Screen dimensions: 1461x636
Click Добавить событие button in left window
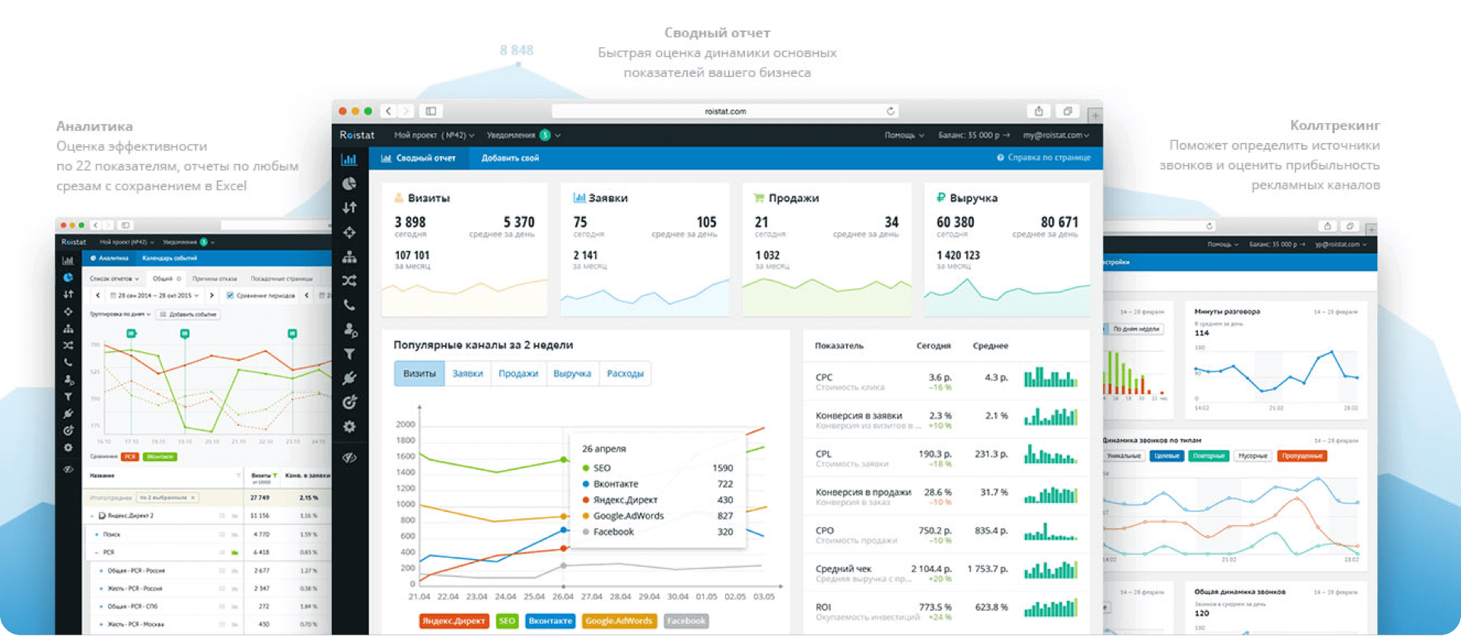pyautogui.click(x=188, y=314)
